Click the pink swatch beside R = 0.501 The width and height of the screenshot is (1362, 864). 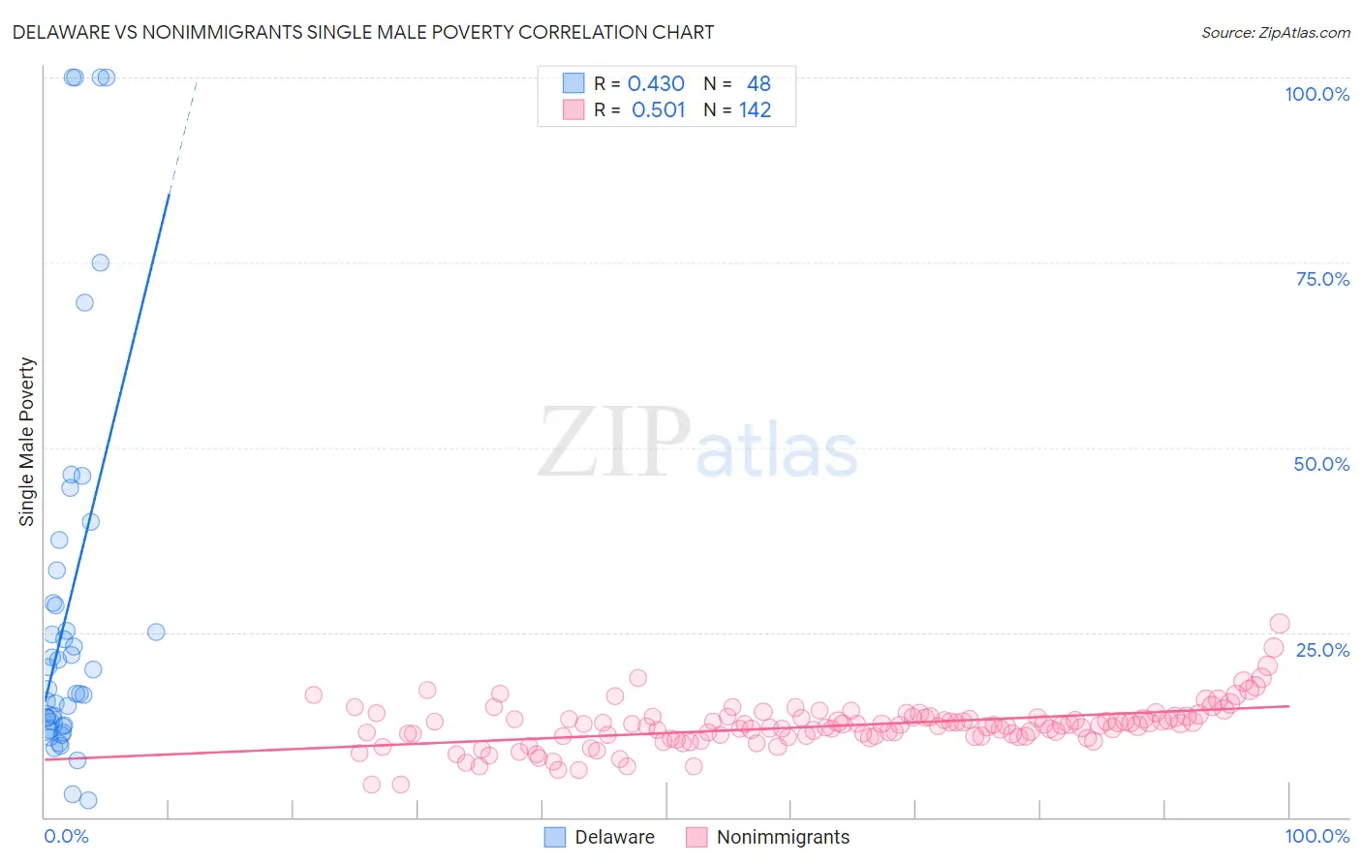[573, 109]
